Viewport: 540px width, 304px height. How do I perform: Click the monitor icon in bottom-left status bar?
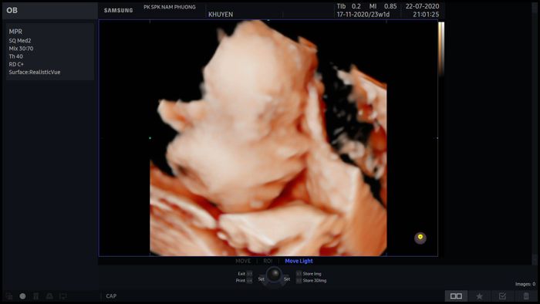63,296
